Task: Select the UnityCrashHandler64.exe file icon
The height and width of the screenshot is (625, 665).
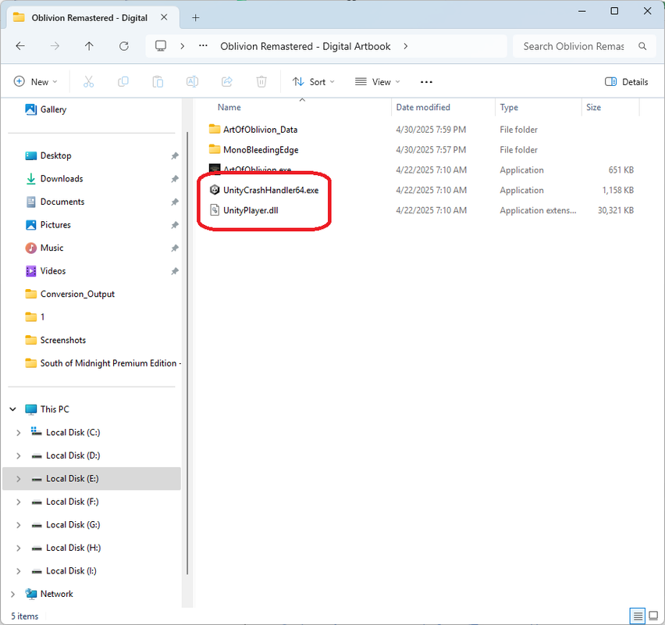Action: (x=215, y=190)
